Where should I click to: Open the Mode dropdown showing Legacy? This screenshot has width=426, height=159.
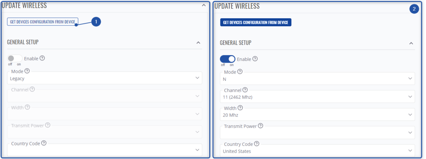pyautogui.click(x=105, y=78)
